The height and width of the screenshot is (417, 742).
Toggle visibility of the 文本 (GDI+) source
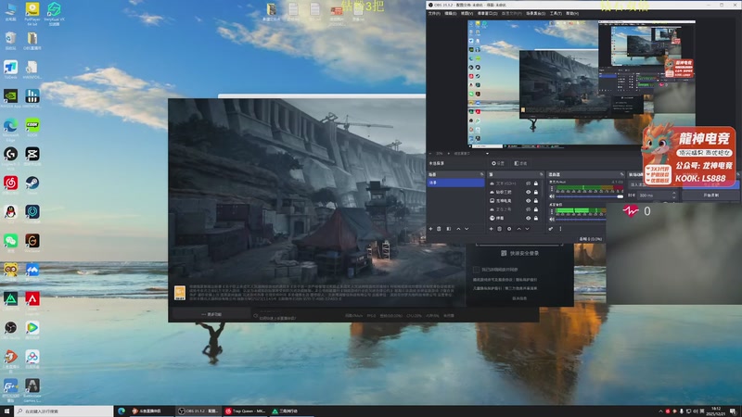click(528, 183)
